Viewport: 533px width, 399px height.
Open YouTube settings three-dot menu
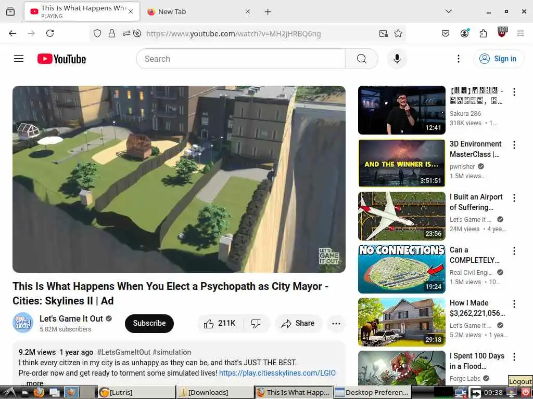pyautogui.click(x=458, y=59)
